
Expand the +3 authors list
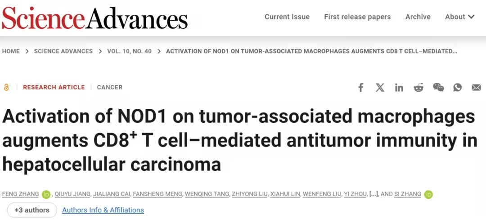tap(32, 210)
